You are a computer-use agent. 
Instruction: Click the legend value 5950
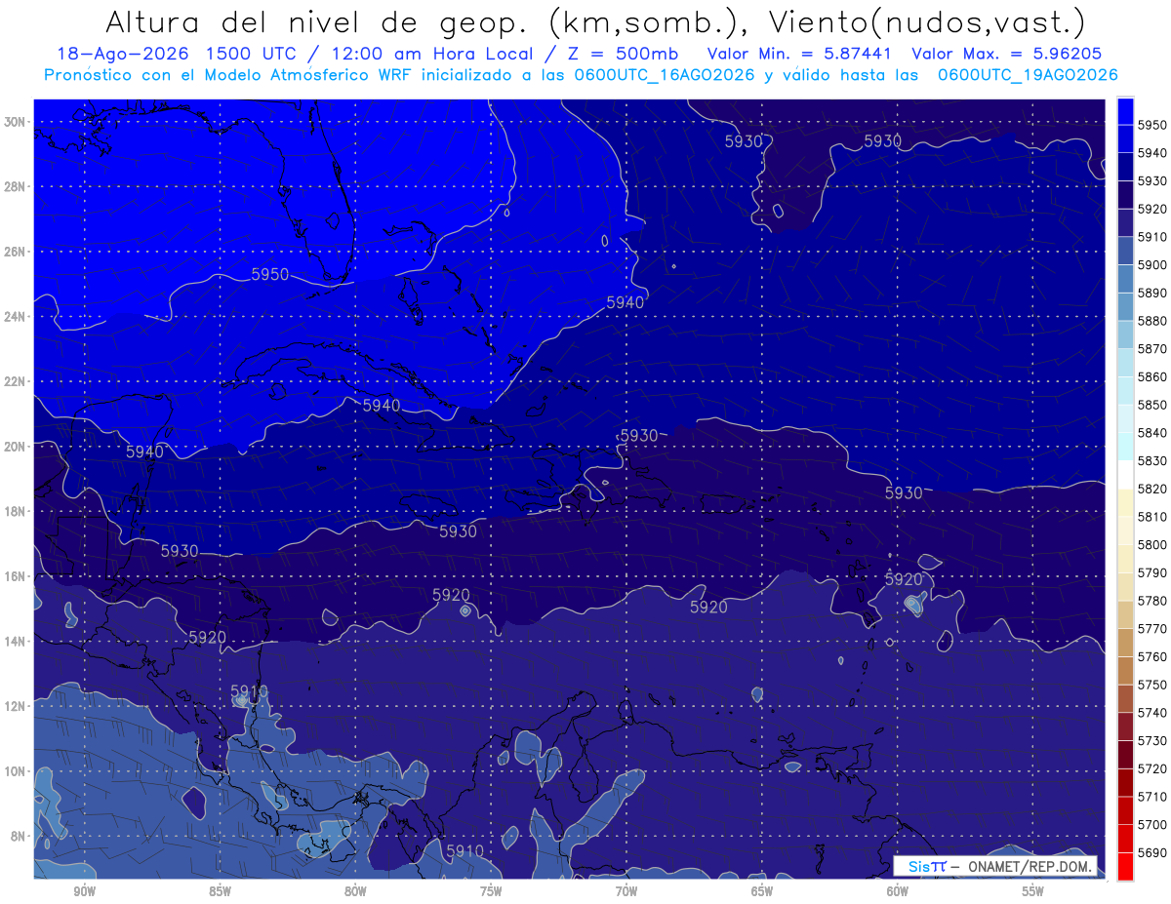click(1152, 125)
